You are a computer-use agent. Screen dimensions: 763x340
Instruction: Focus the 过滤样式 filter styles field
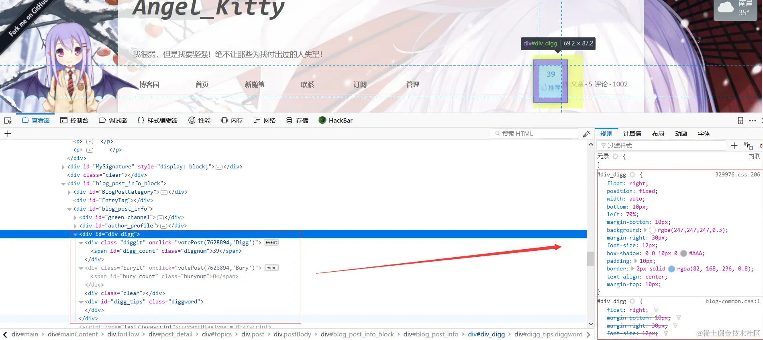(661, 145)
